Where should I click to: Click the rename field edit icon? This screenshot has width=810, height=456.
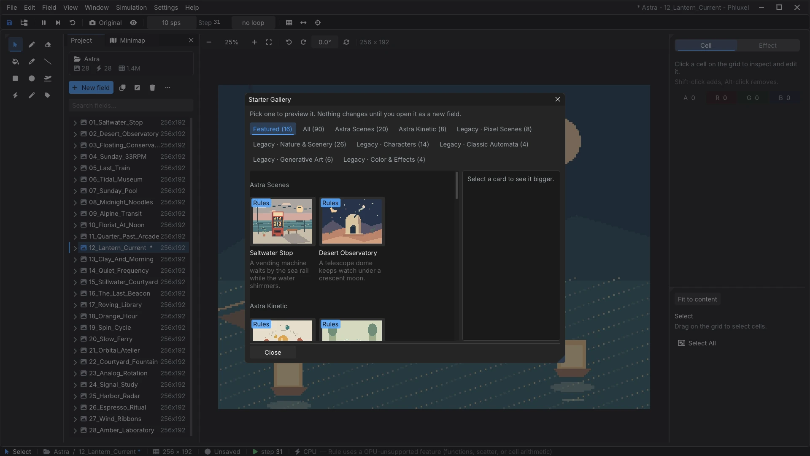point(137,88)
